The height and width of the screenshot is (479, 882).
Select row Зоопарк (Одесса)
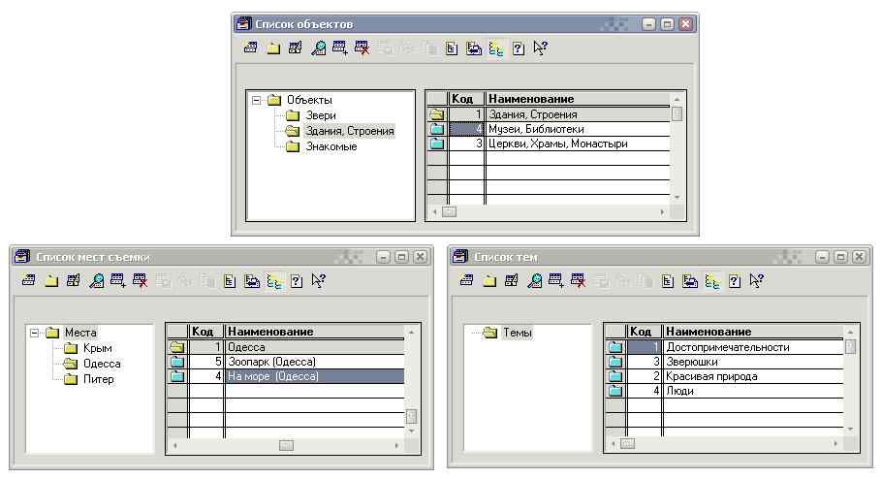click(x=286, y=362)
